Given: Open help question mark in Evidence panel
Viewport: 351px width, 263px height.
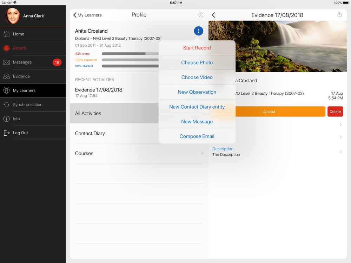Looking at the screenshot, I should (x=339, y=15).
